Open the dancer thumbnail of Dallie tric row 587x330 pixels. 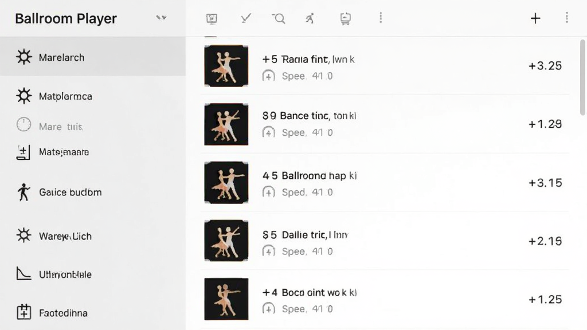[226, 241]
